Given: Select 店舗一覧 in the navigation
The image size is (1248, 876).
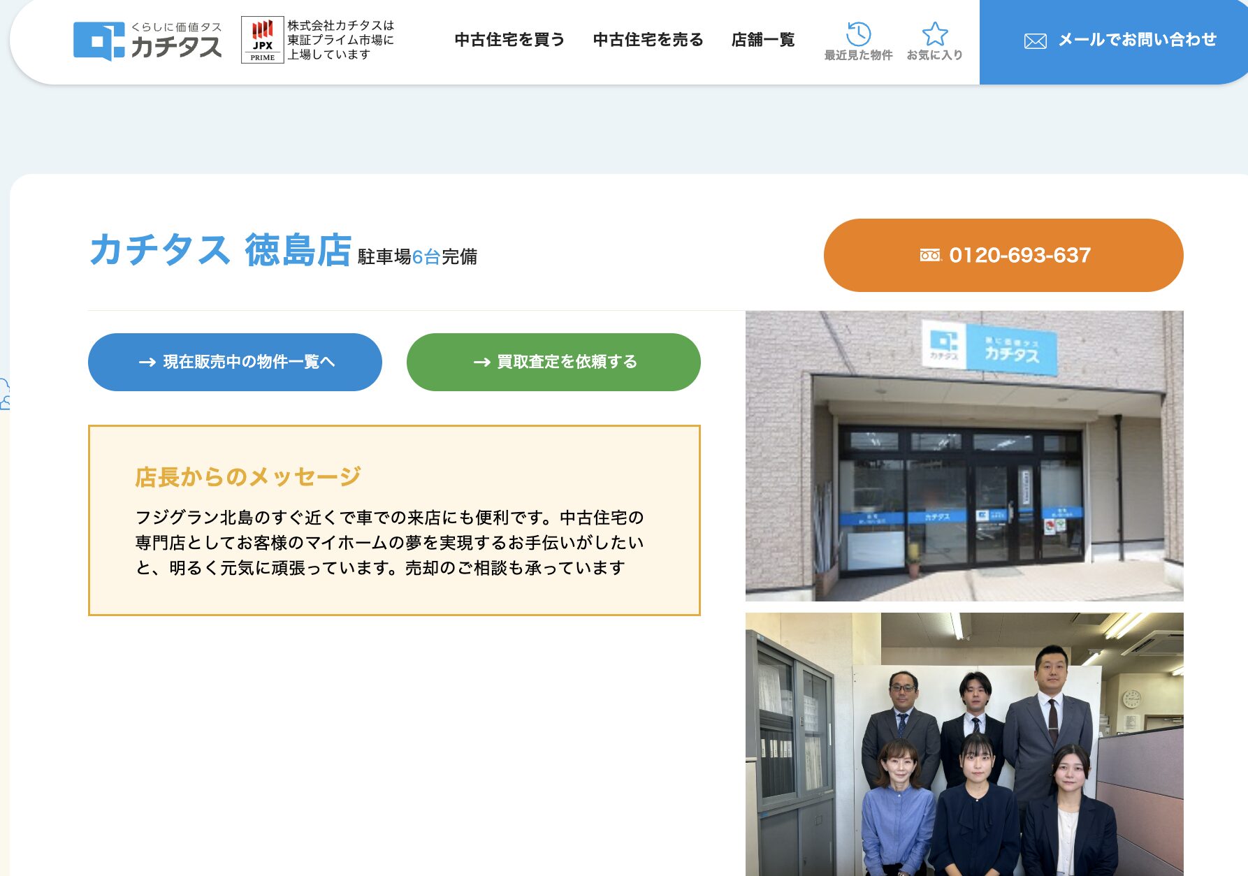Looking at the screenshot, I should (x=762, y=40).
